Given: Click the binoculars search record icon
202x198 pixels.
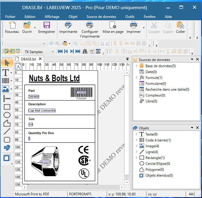Looking at the screenshot, I should 85,51.
